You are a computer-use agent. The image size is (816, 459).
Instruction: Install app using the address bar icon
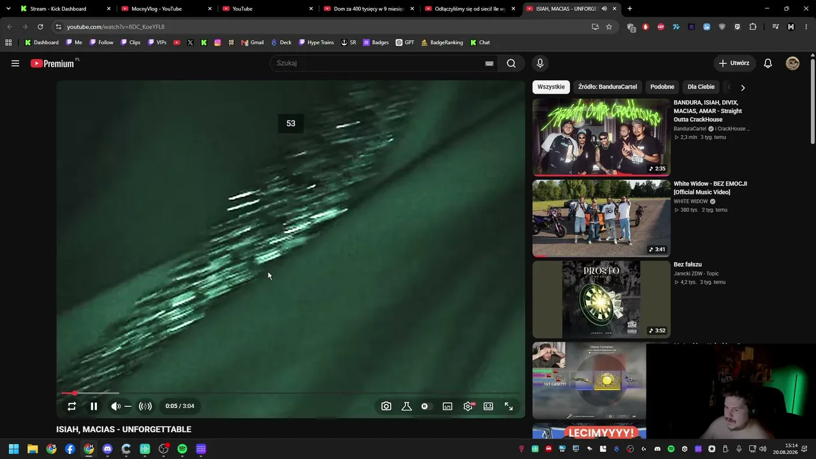(x=595, y=27)
